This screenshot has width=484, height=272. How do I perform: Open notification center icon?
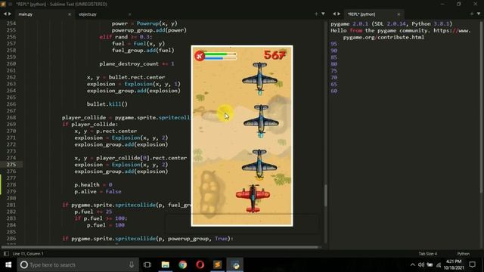click(x=472, y=264)
